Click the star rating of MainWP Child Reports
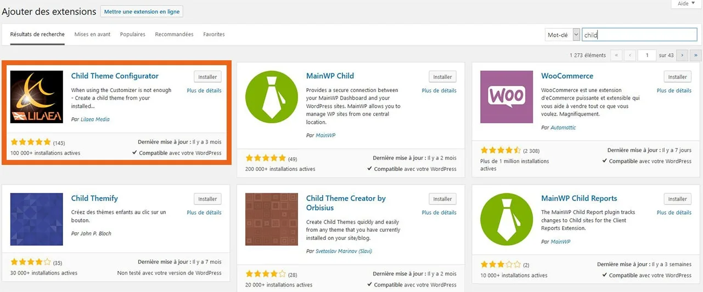The image size is (703, 292). click(500, 264)
